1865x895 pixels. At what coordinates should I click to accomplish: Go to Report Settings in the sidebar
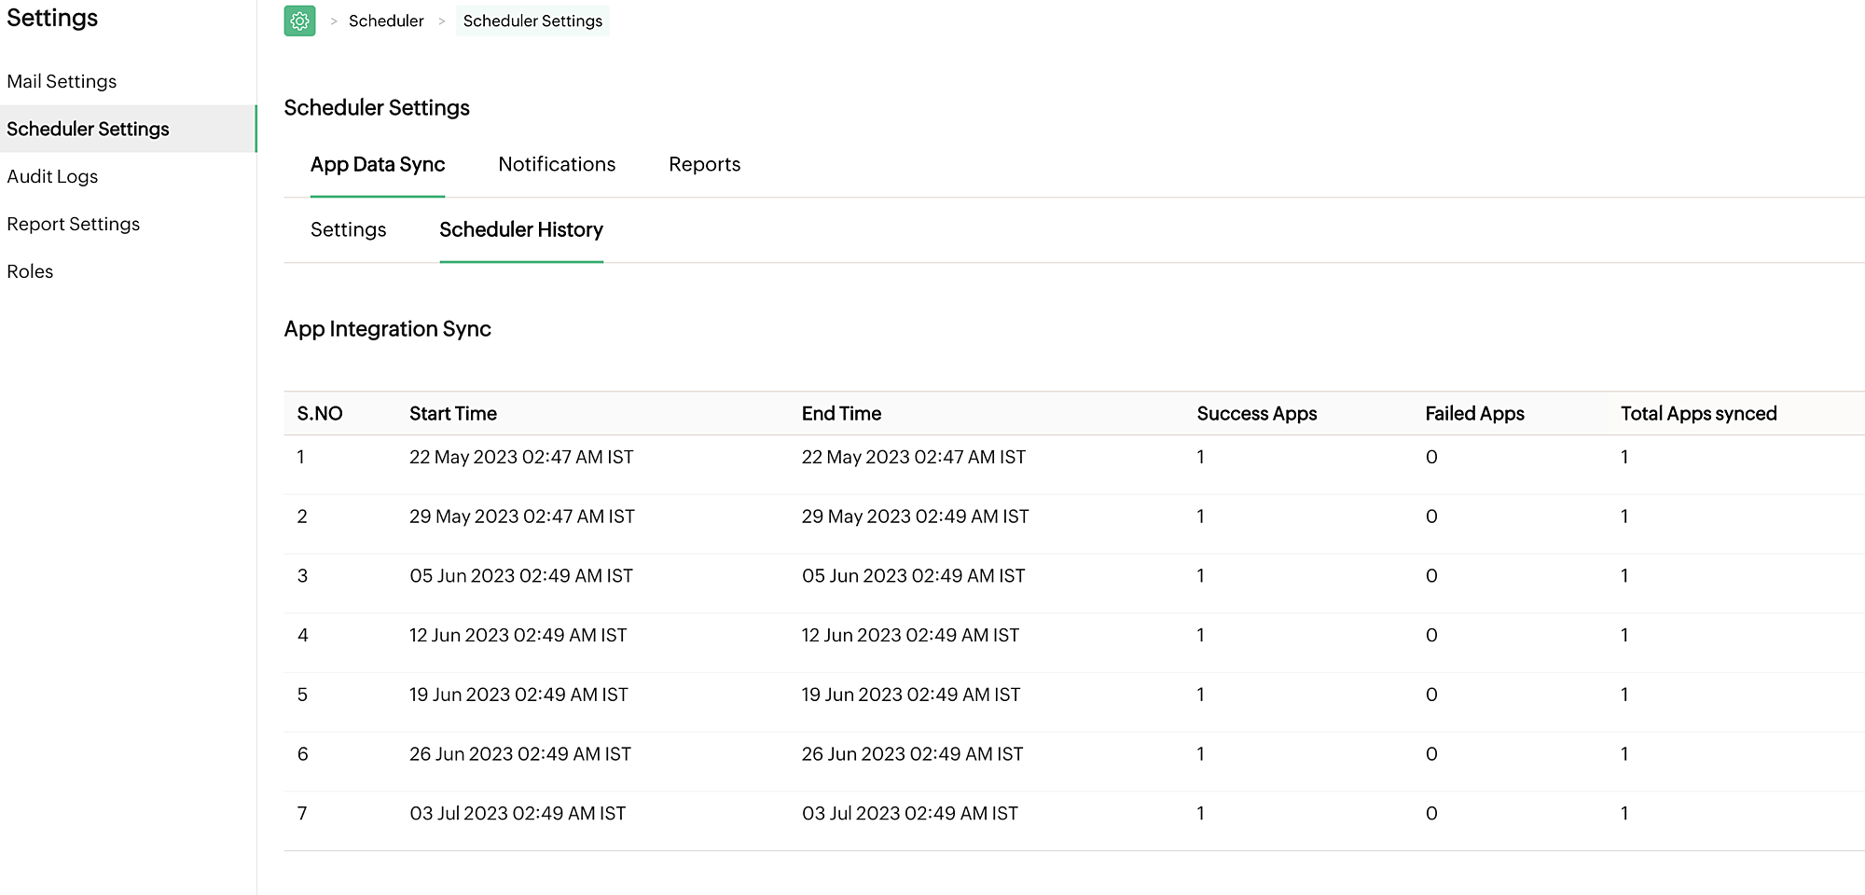click(x=74, y=224)
